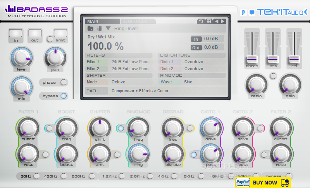This screenshot has width=310, height=188.
Task: Click the save preset icon
Action: [x=99, y=28]
